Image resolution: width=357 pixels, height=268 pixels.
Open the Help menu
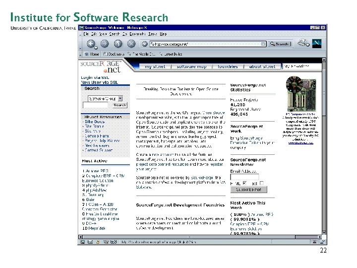pos(163,34)
